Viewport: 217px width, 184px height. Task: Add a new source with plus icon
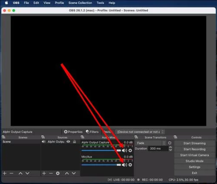click(44, 173)
